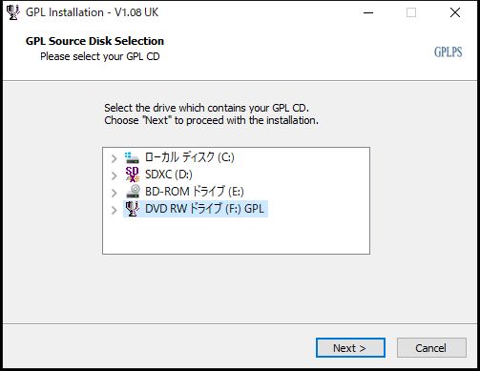Click the trophy icon in the title bar
The width and height of the screenshot is (480, 371).
click(12, 12)
